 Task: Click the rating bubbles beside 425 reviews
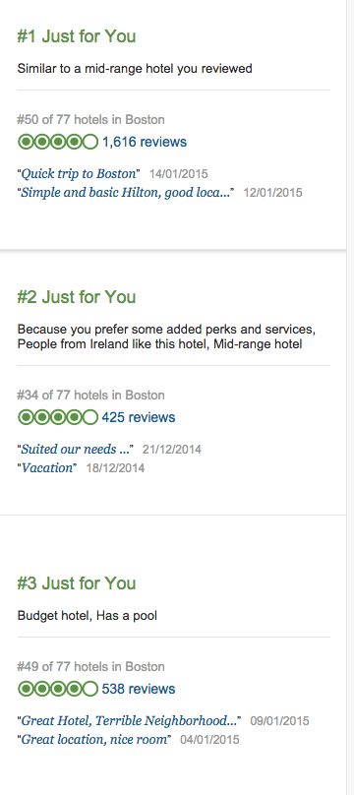coord(58,417)
